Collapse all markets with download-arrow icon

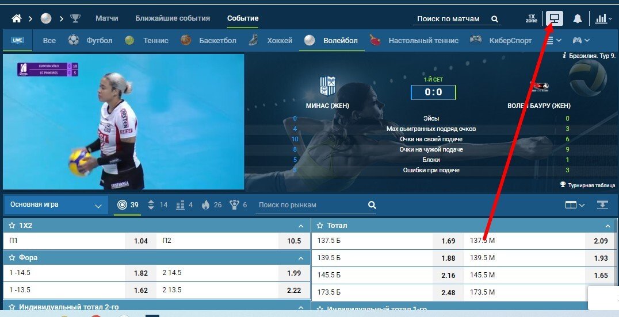603,205
